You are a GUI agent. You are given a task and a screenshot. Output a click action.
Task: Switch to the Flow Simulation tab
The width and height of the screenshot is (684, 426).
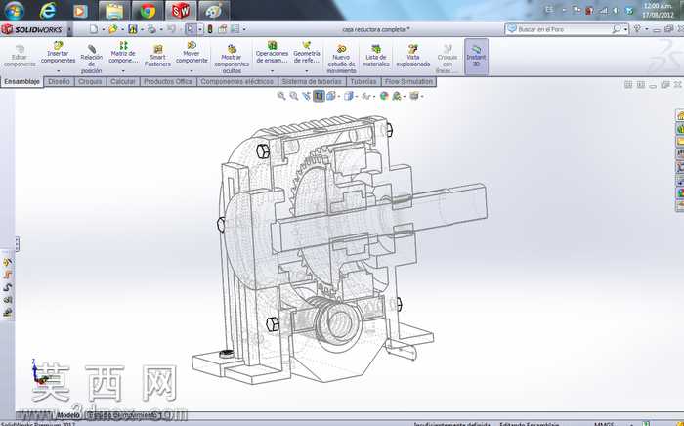(408, 81)
